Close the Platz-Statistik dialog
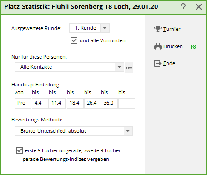Image resolution: width=207 pixels, height=175 pixels. click(199, 7)
